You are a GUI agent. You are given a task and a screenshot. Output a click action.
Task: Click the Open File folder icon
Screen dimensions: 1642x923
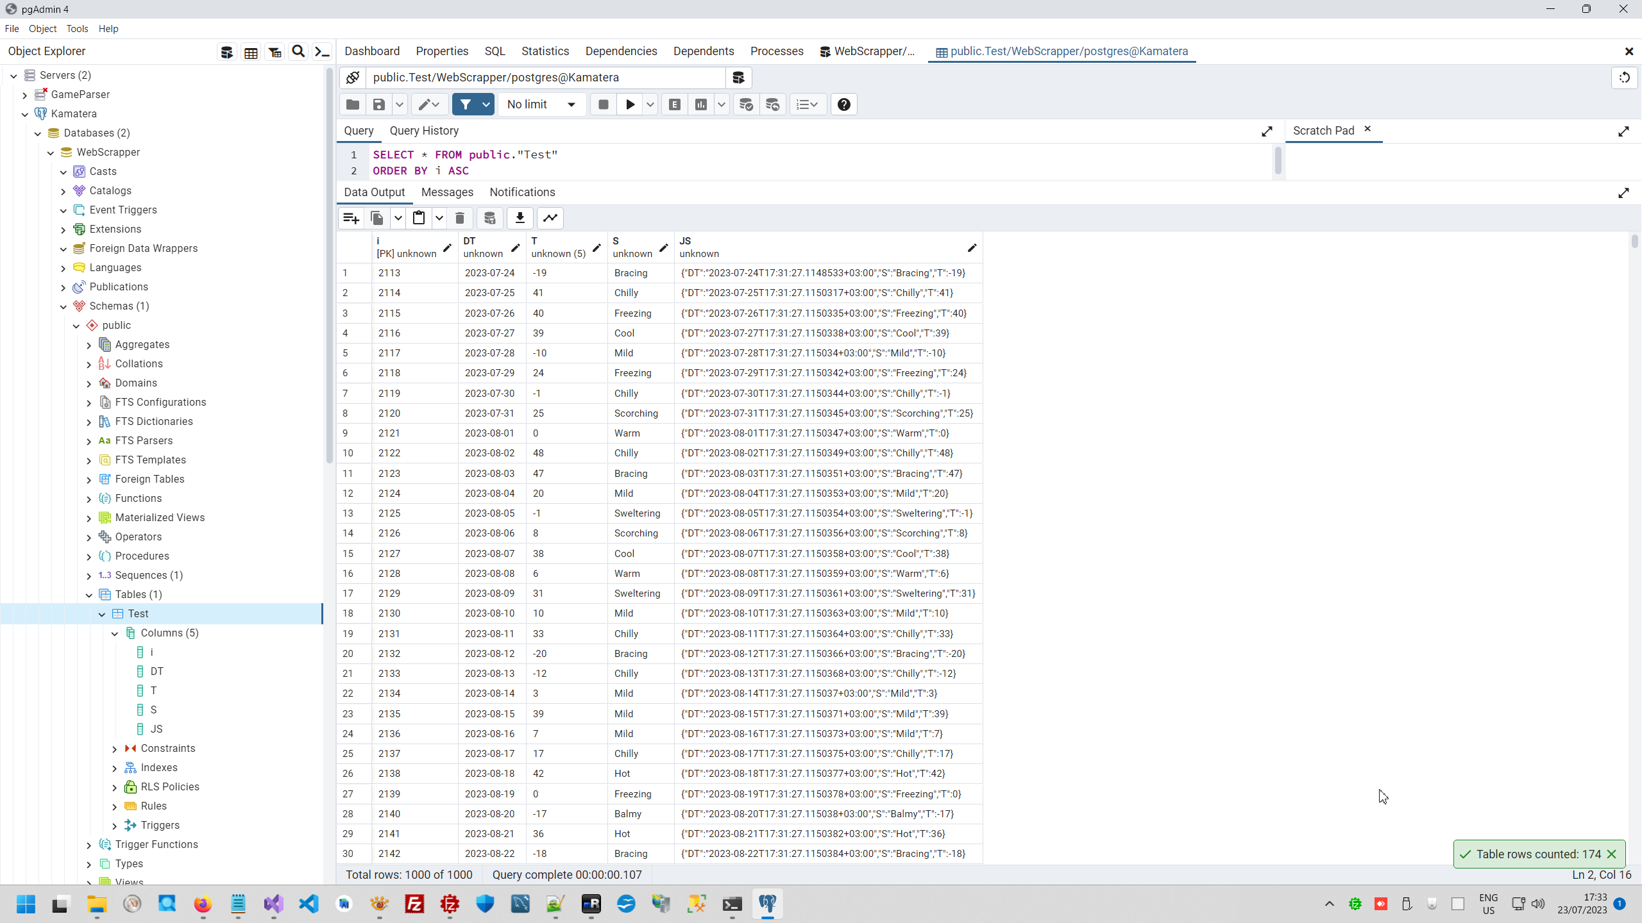[x=352, y=104]
